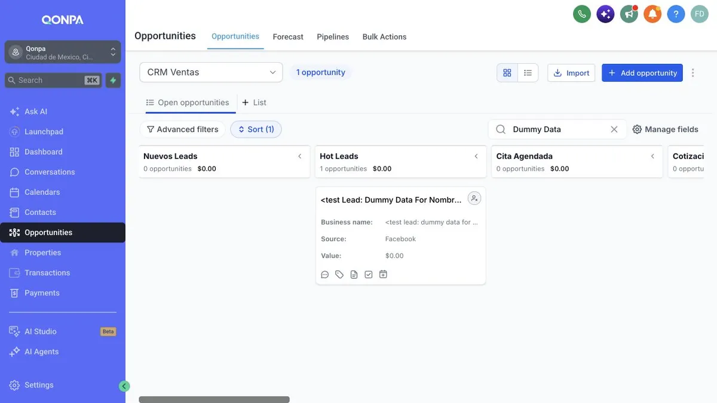Click the Business name field value
The height and width of the screenshot is (403, 717).
tap(431, 222)
